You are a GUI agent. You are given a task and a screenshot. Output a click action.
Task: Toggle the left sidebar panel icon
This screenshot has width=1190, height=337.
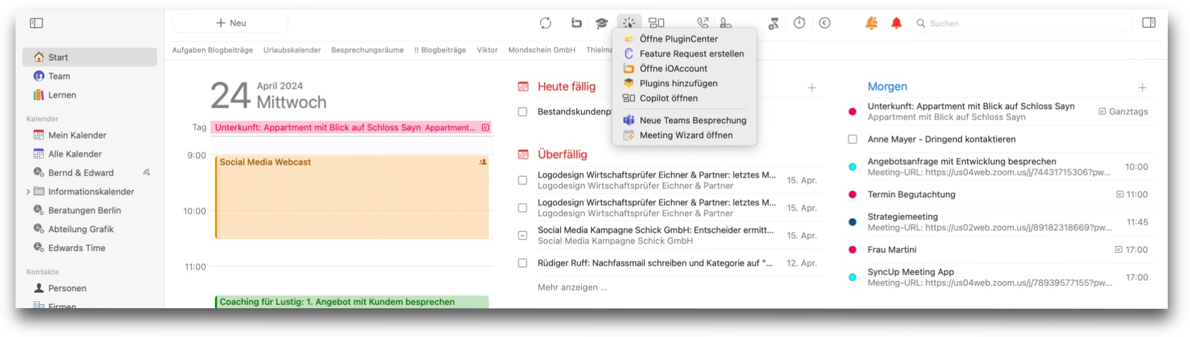click(36, 23)
